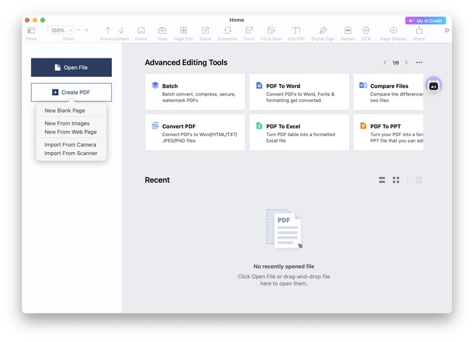Switch Recent to grid view

396,180
